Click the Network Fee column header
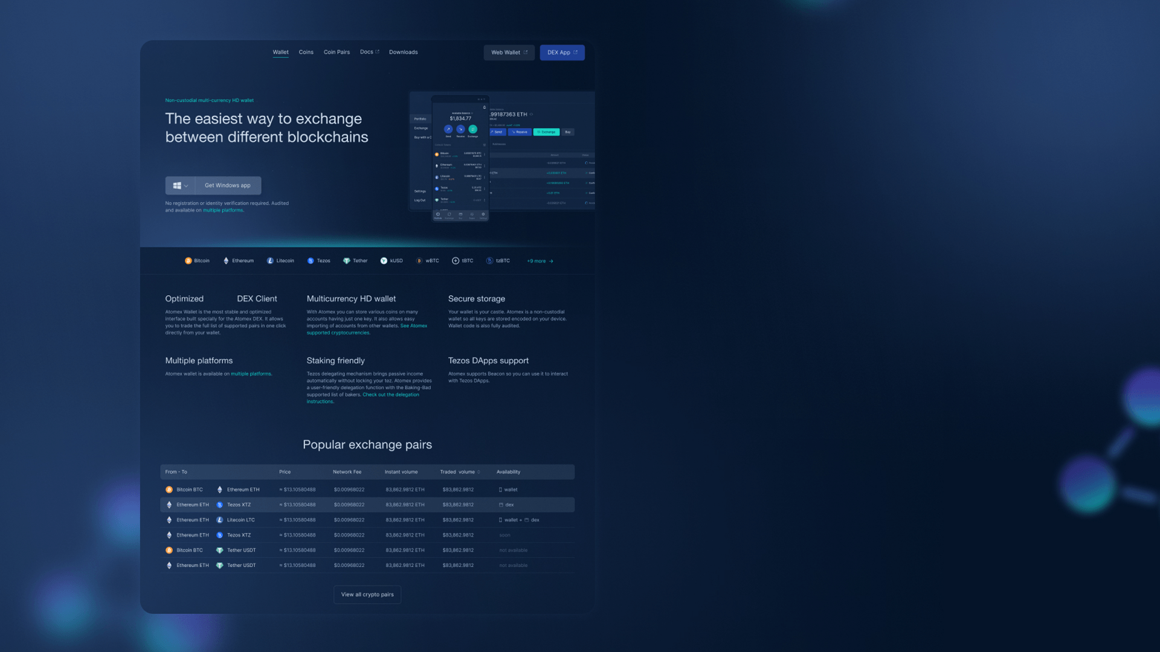Image resolution: width=1160 pixels, height=652 pixels. click(x=347, y=472)
